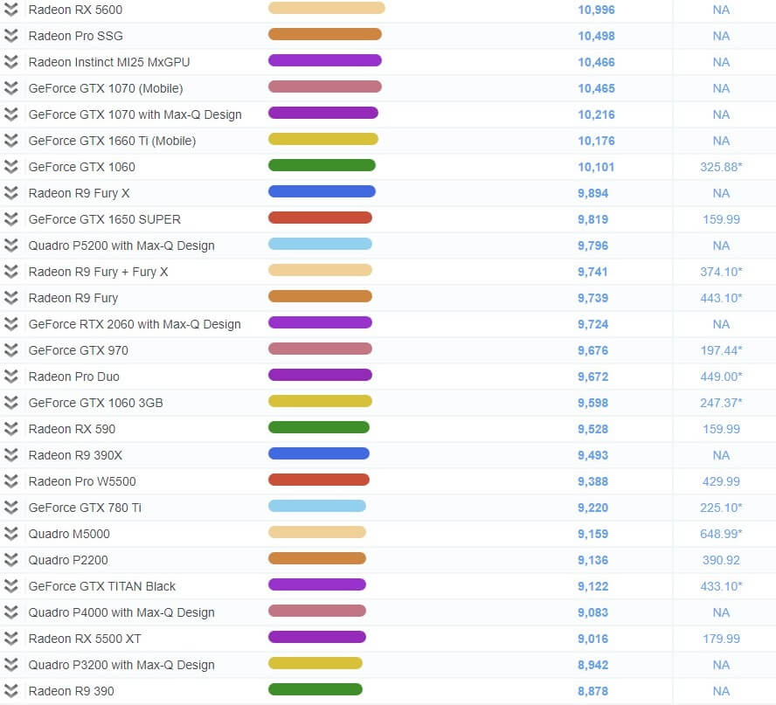Click the Quadro P5200 light blue score bar

tap(320, 244)
